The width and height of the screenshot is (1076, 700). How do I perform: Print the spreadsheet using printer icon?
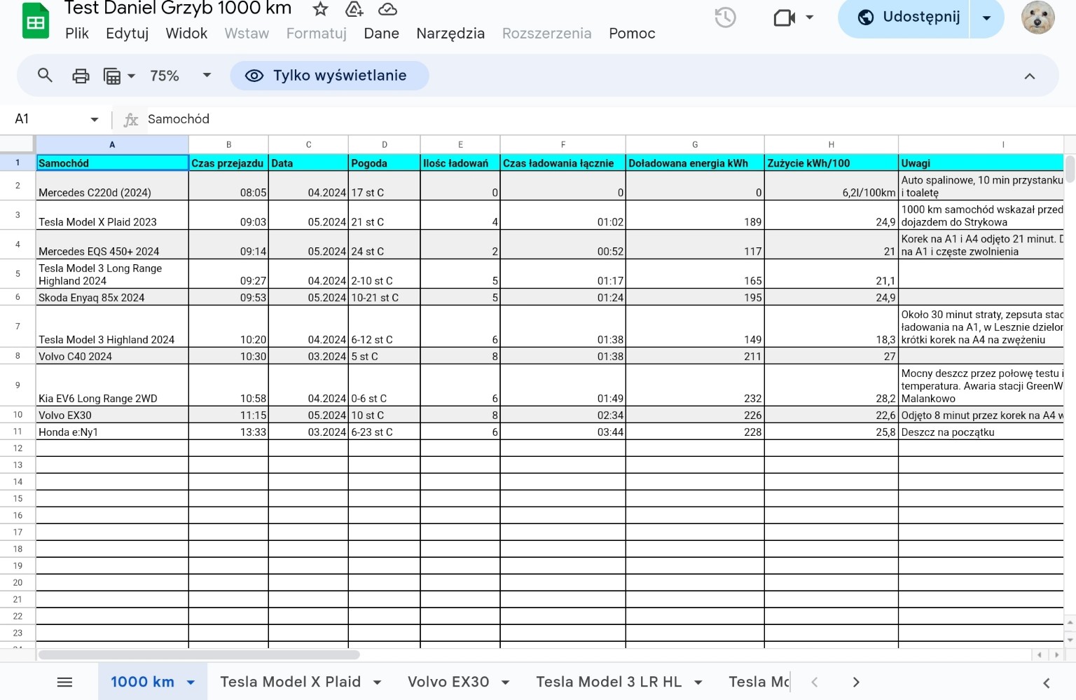[81, 76]
